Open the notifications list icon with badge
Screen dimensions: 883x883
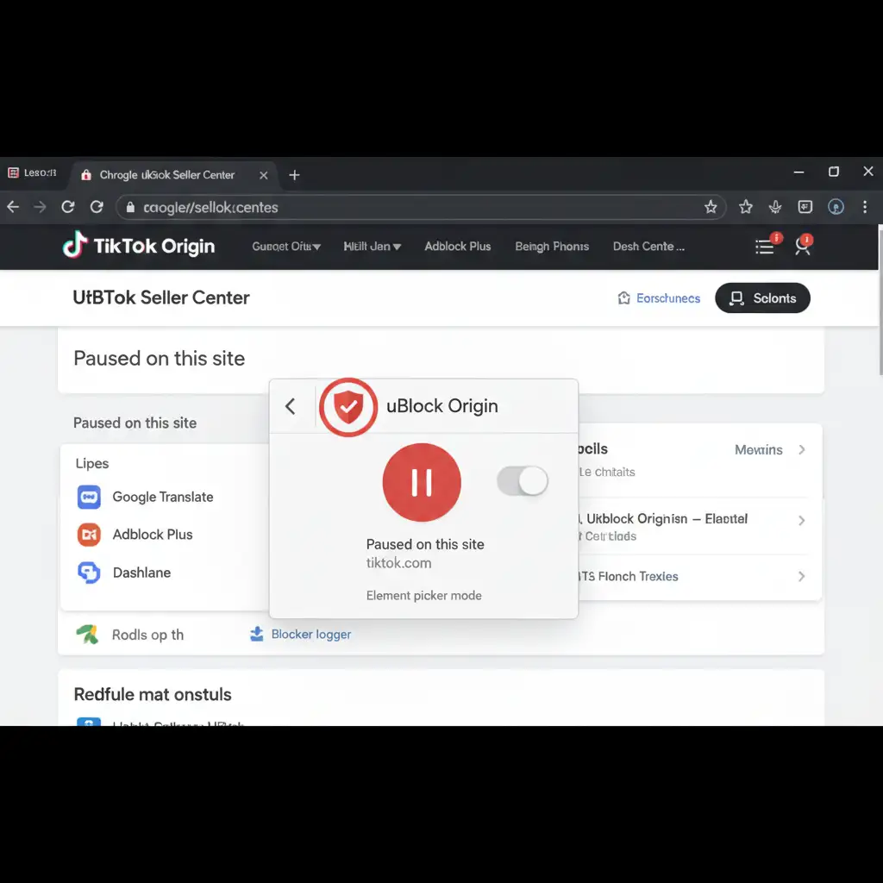765,247
